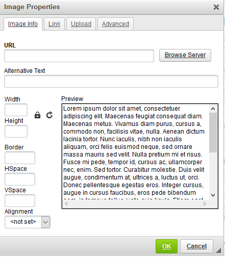Click the preview scroll left arrow
The height and width of the screenshot is (257, 225).
tap(66, 203)
